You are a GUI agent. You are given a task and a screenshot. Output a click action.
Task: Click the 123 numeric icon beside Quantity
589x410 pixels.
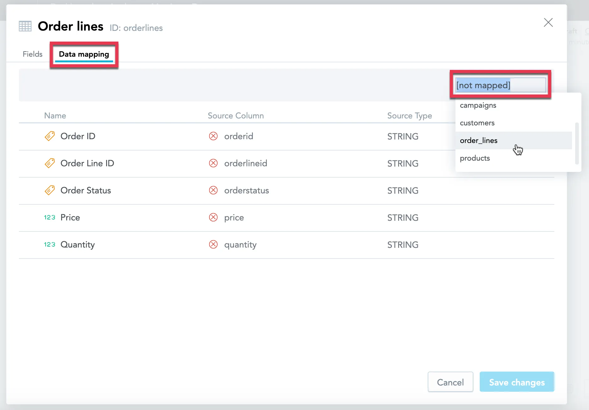[x=49, y=244]
